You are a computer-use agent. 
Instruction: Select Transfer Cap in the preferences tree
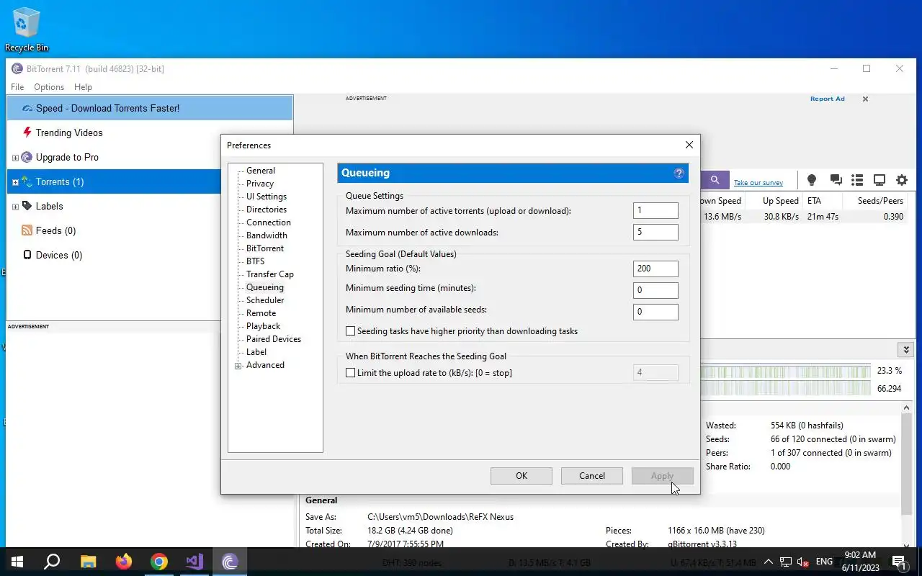click(x=270, y=274)
